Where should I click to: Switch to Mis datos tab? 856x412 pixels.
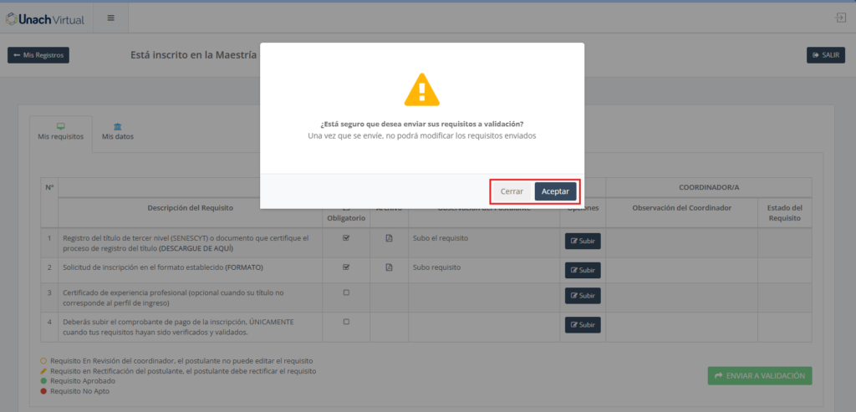(117, 136)
